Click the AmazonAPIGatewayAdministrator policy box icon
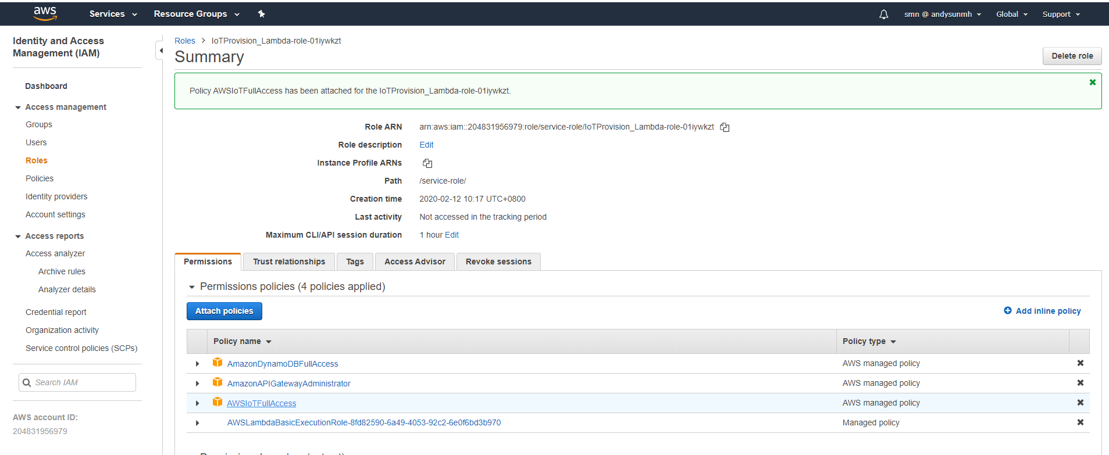Viewport: 1109px width, 455px height. click(x=217, y=382)
